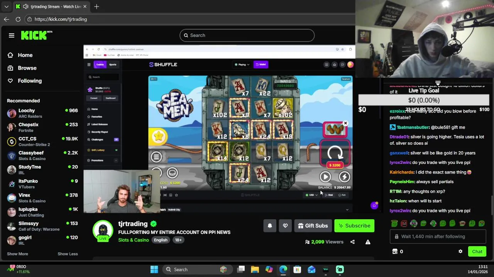Click the green Subscribe button
The height and width of the screenshot is (277, 494).
[x=354, y=226]
